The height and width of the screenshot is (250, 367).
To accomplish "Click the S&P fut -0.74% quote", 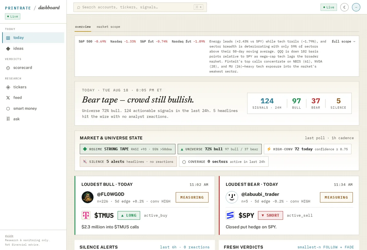I will tap(154, 41).
